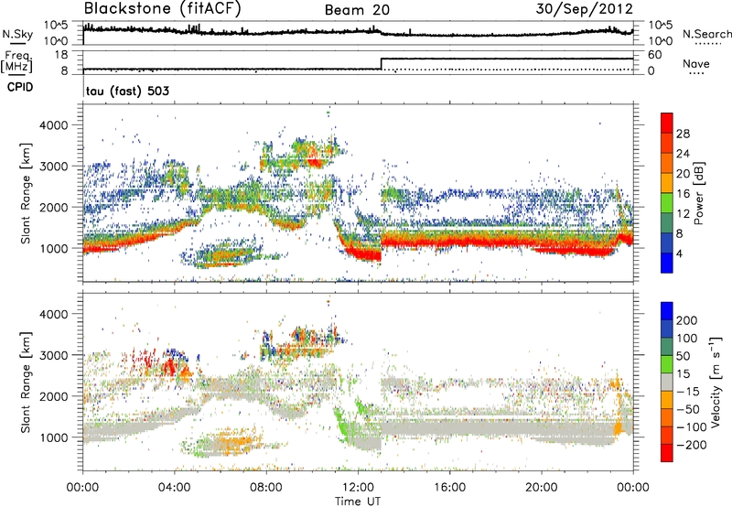Select the 1000 tick on velocity panel

tap(53, 437)
